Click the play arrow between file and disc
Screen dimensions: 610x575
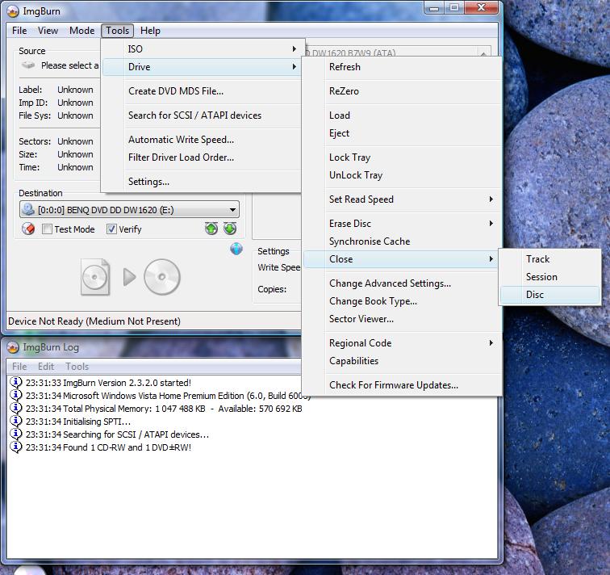[129, 277]
